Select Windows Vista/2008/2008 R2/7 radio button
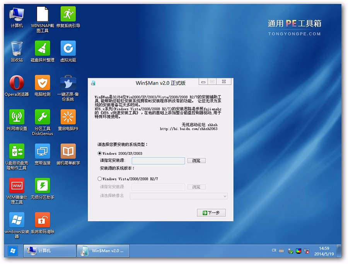This screenshot has width=348, height=264. coord(100,179)
